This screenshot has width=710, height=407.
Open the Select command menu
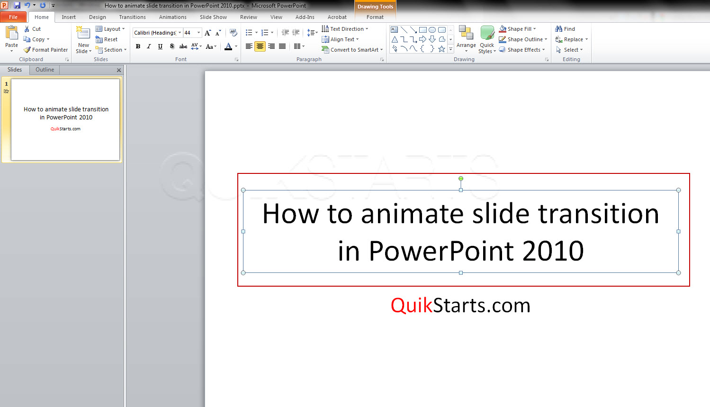point(569,50)
